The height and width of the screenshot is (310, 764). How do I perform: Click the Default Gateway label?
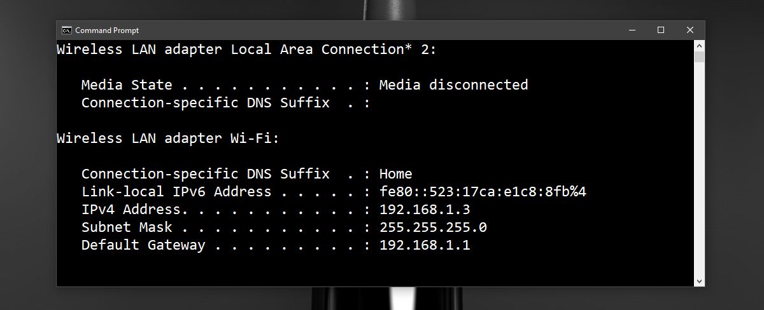(143, 245)
